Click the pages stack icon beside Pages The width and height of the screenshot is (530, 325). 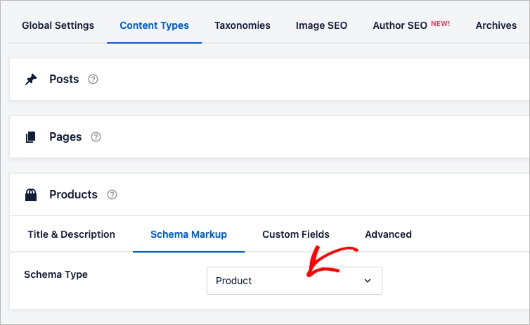click(31, 137)
